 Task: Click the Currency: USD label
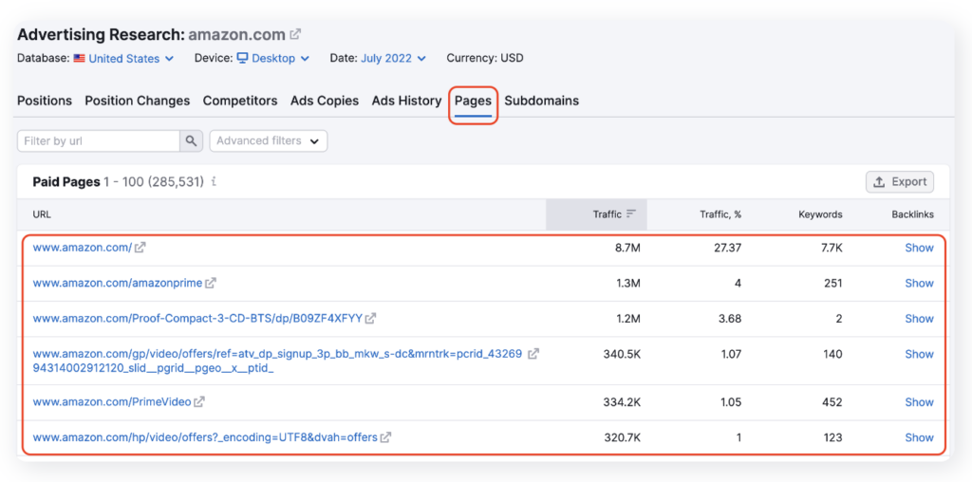point(485,58)
